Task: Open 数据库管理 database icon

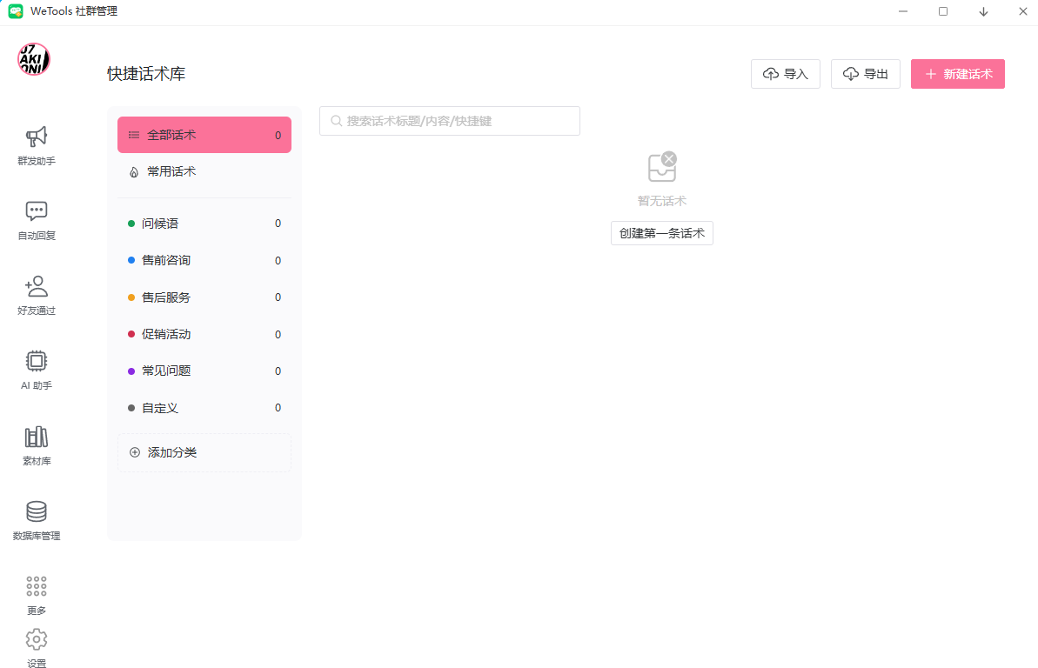Action: coord(37,511)
